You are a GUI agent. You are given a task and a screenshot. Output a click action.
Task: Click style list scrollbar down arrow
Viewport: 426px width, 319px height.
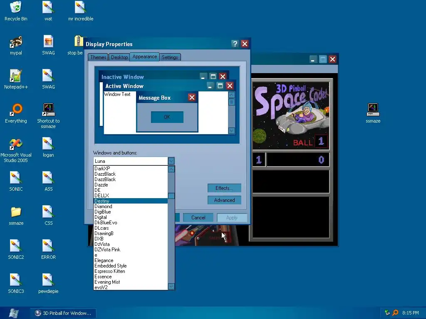pos(171,287)
